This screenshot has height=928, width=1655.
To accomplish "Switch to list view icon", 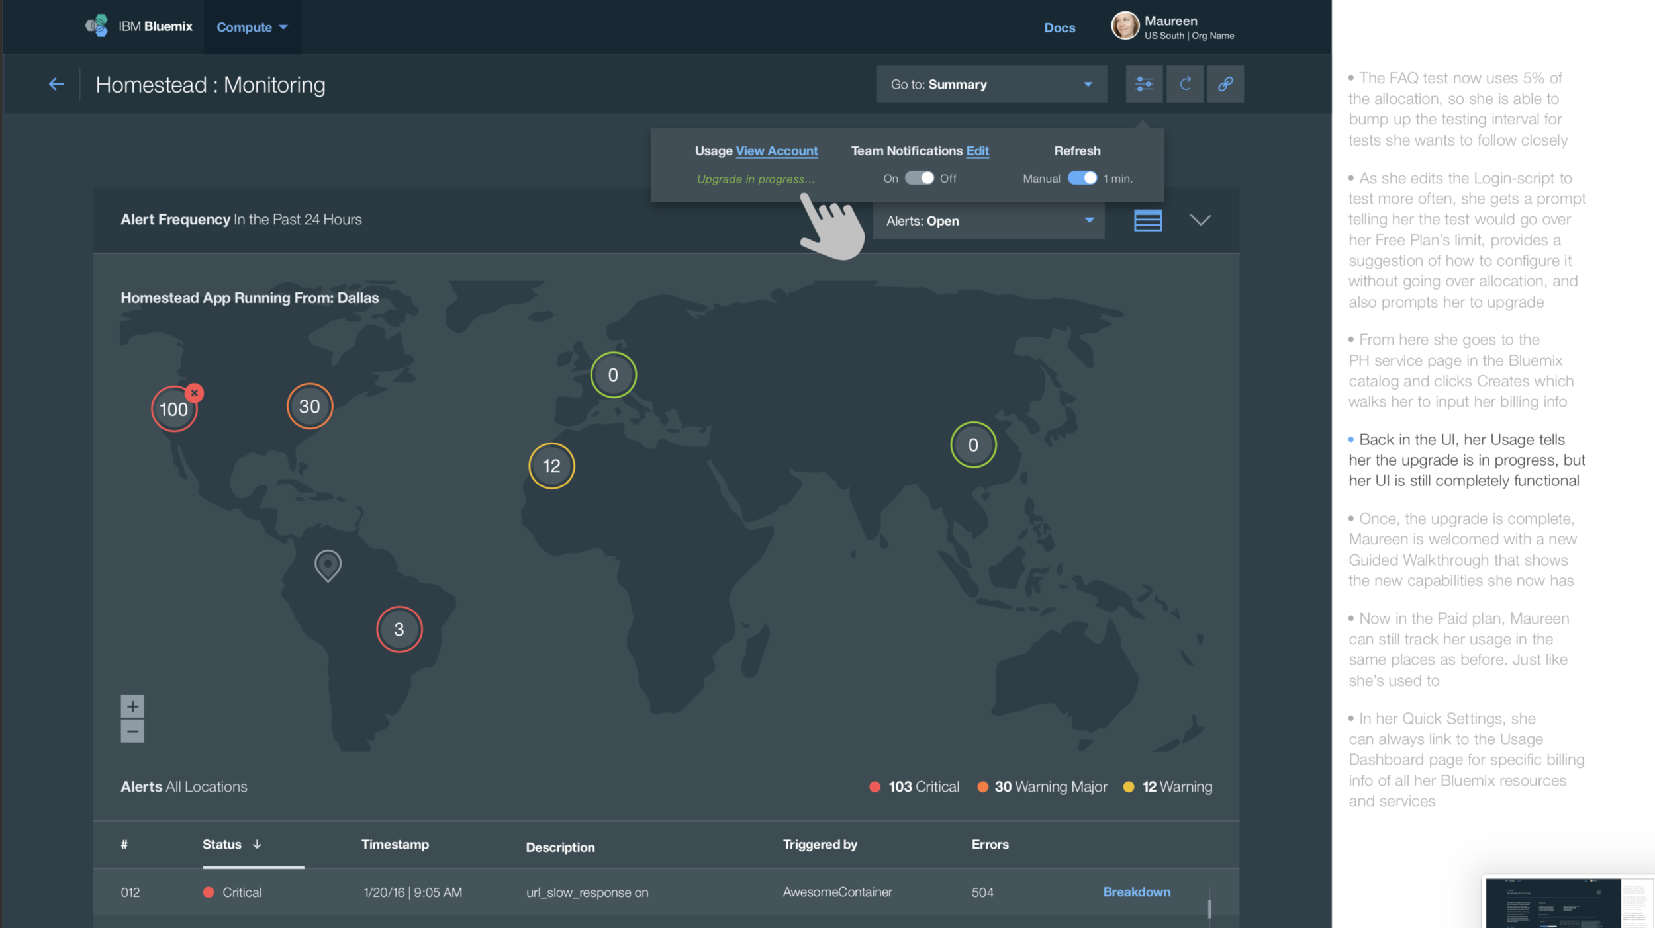I will pos(1147,220).
